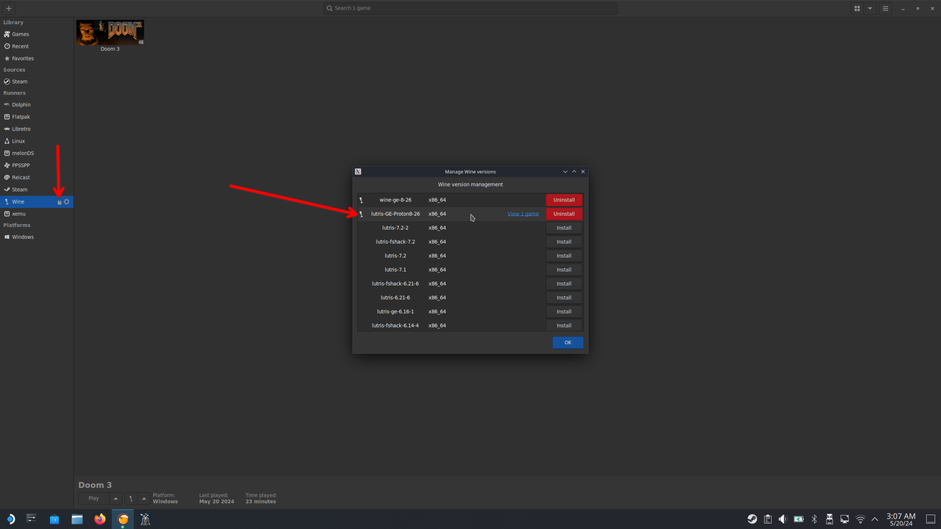
Task: Click the display configuration tray icon
Action: pyautogui.click(x=845, y=519)
